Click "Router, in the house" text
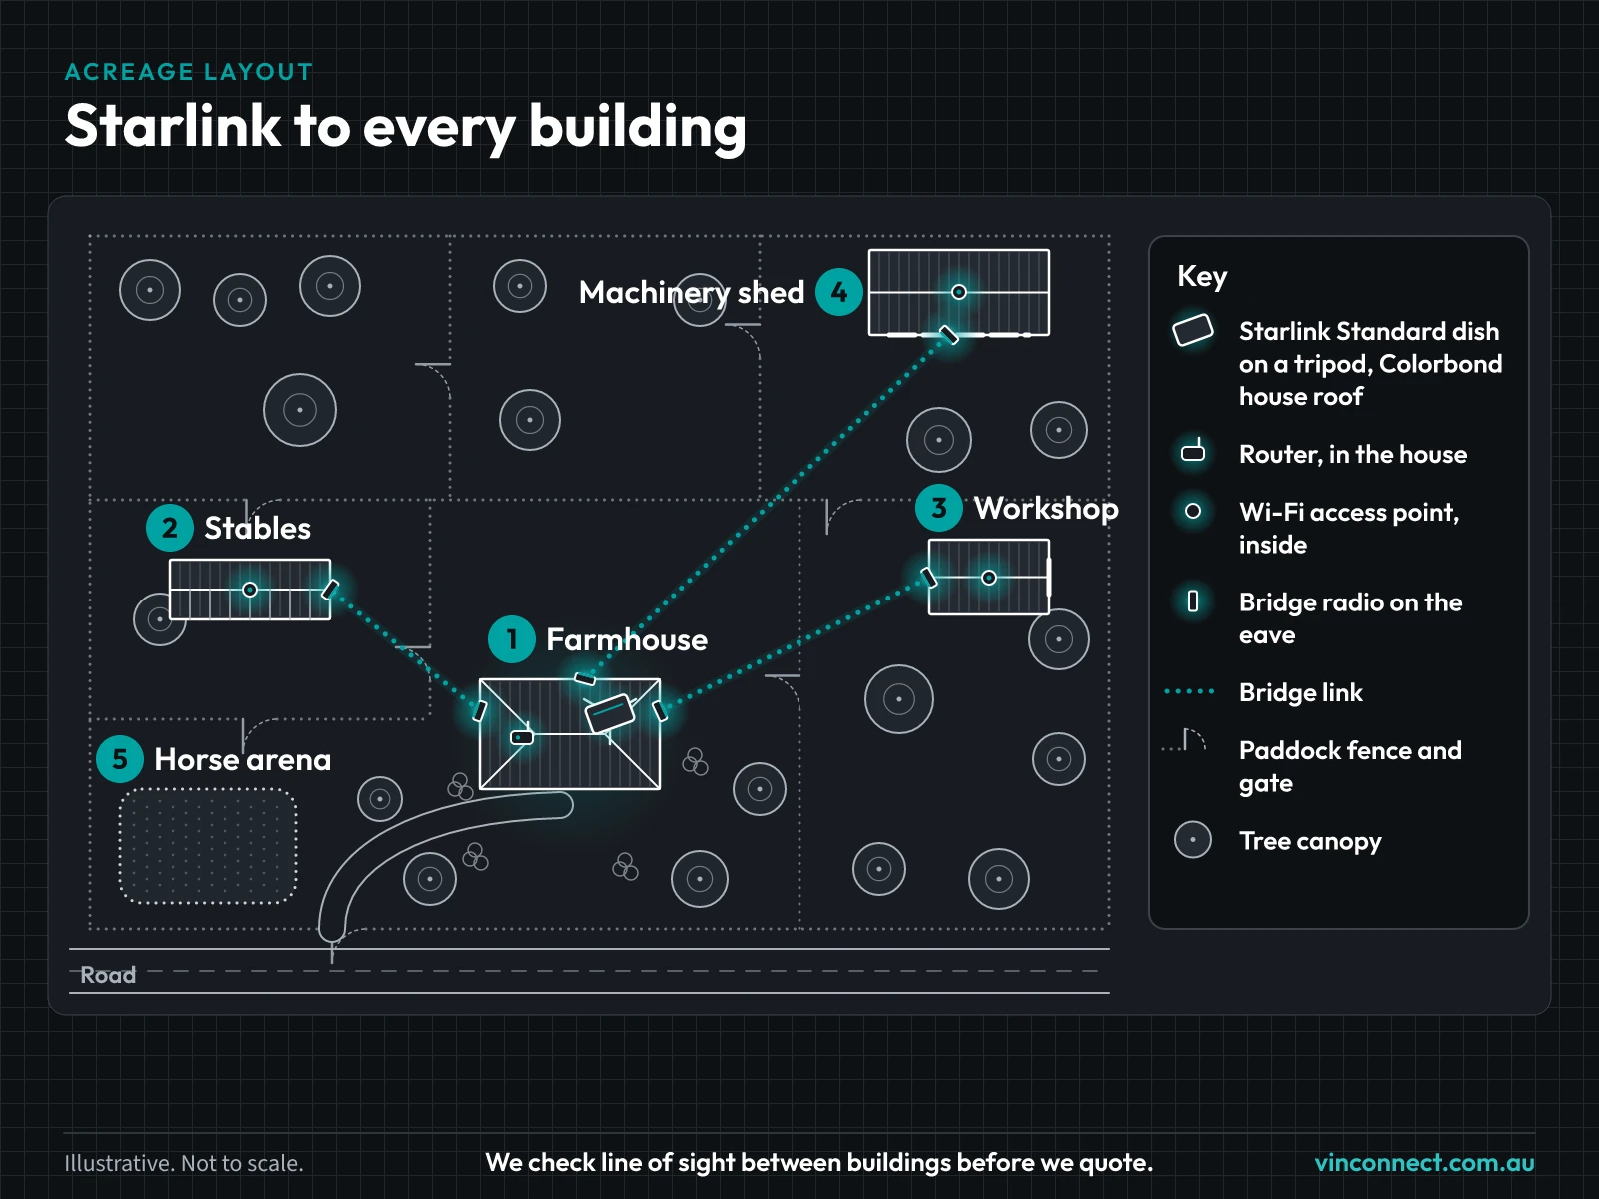 tap(1353, 454)
